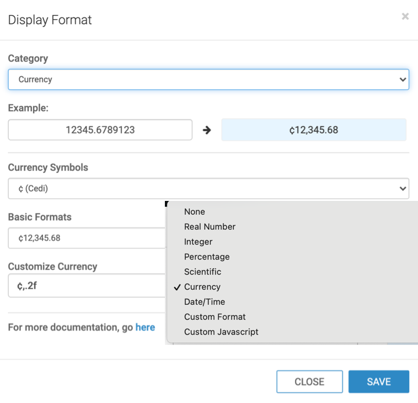Save the display format
The height and width of the screenshot is (403, 418).
pyautogui.click(x=379, y=382)
